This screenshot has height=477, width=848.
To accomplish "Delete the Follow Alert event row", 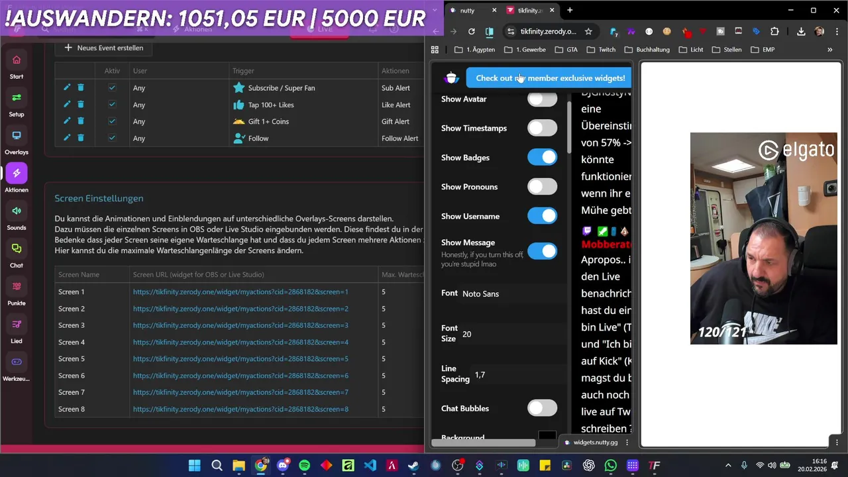I will click(81, 138).
